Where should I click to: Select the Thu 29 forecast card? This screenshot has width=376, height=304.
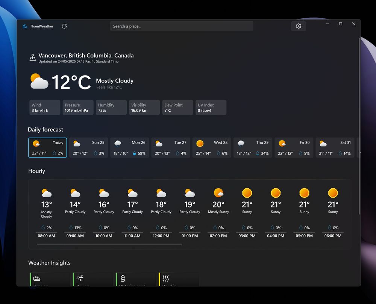point(253,148)
